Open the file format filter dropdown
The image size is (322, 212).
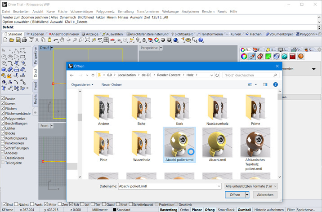point(275,186)
